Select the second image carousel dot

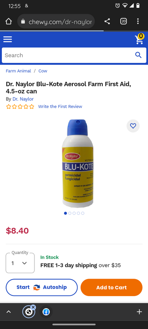pos(70,213)
